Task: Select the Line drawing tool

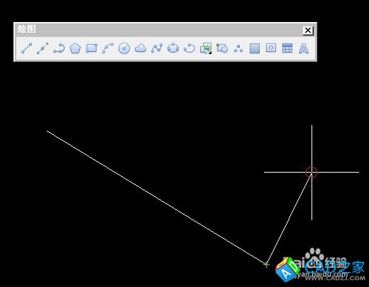Action: [x=26, y=48]
